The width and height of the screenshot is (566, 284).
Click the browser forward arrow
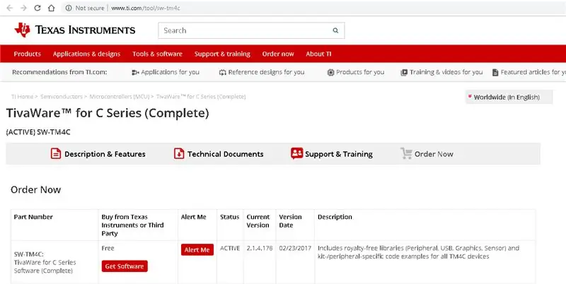click(23, 8)
